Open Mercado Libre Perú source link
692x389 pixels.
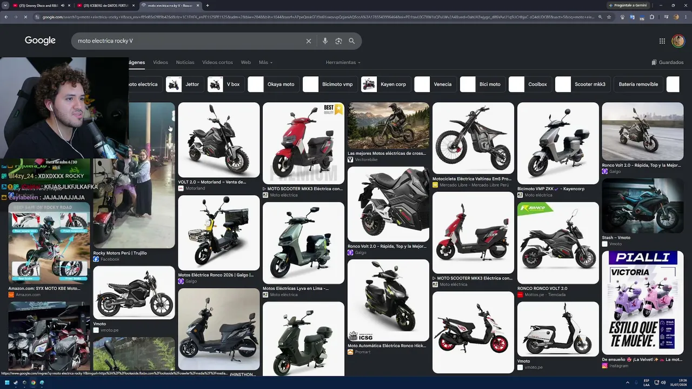pyautogui.click(x=474, y=185)
